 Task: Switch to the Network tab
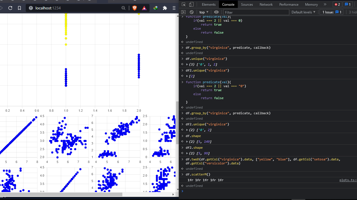click(266, 4)
